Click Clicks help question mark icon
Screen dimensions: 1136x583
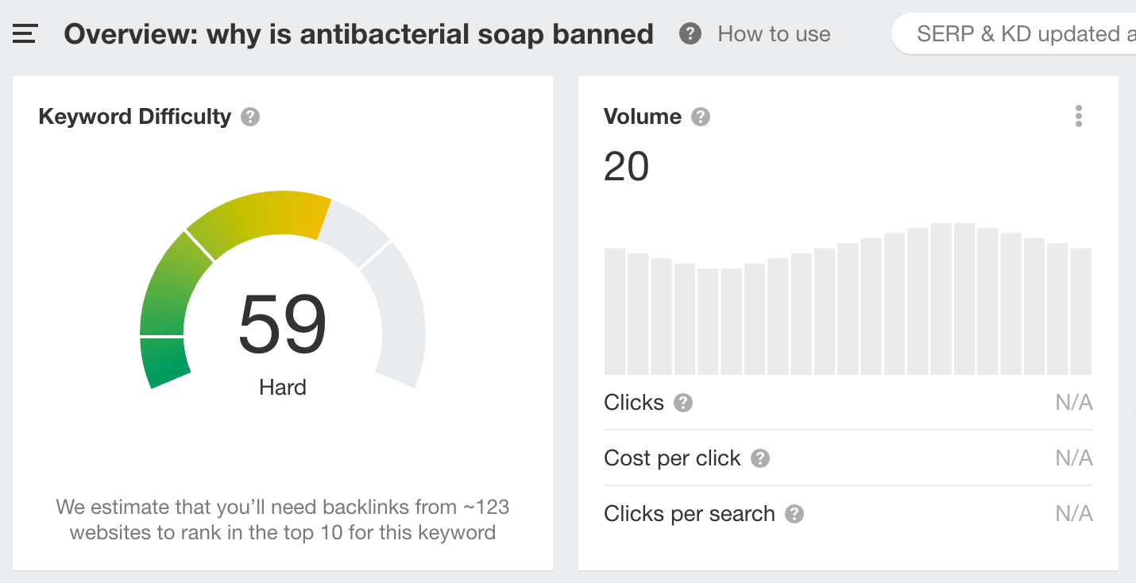pos(683,403)
